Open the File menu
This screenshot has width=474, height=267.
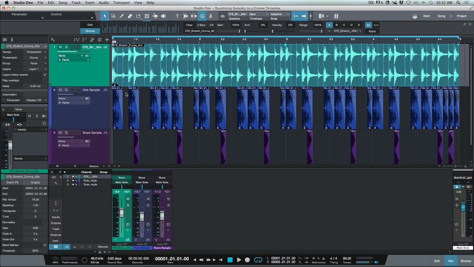tap(40, 3)
